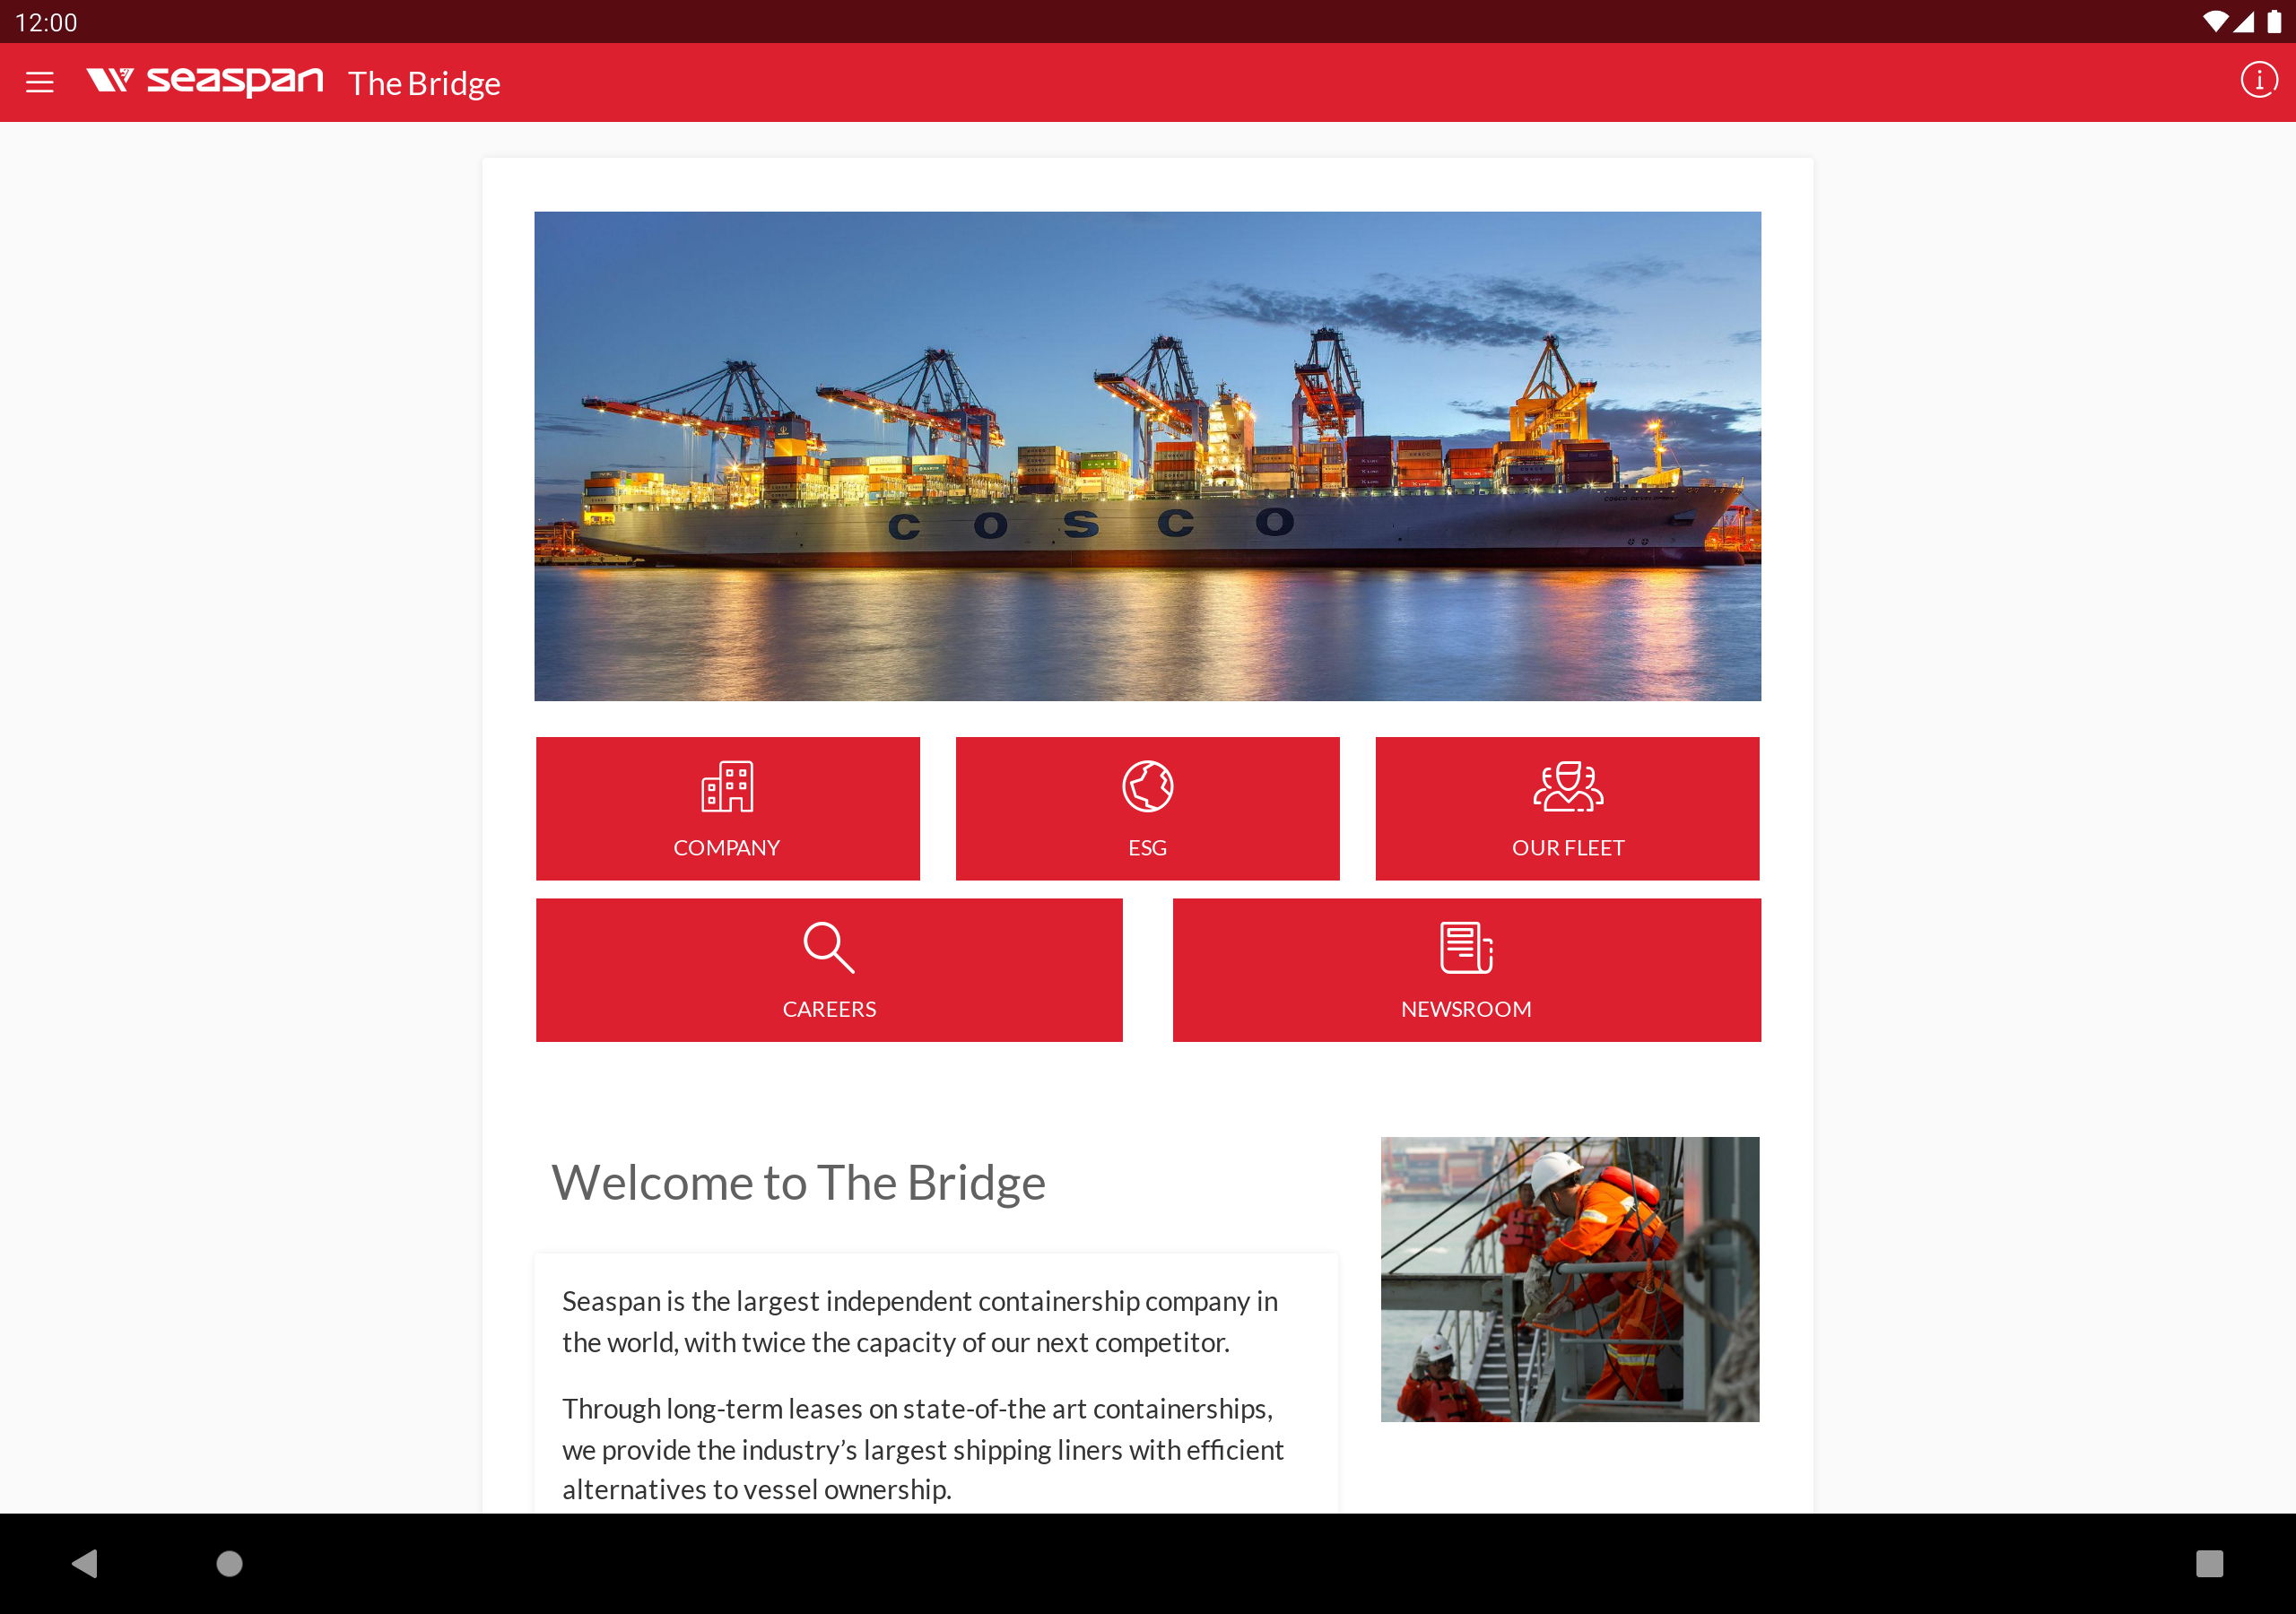
Task: Tap the clock showing 12:00
Action: coord(46,22)
